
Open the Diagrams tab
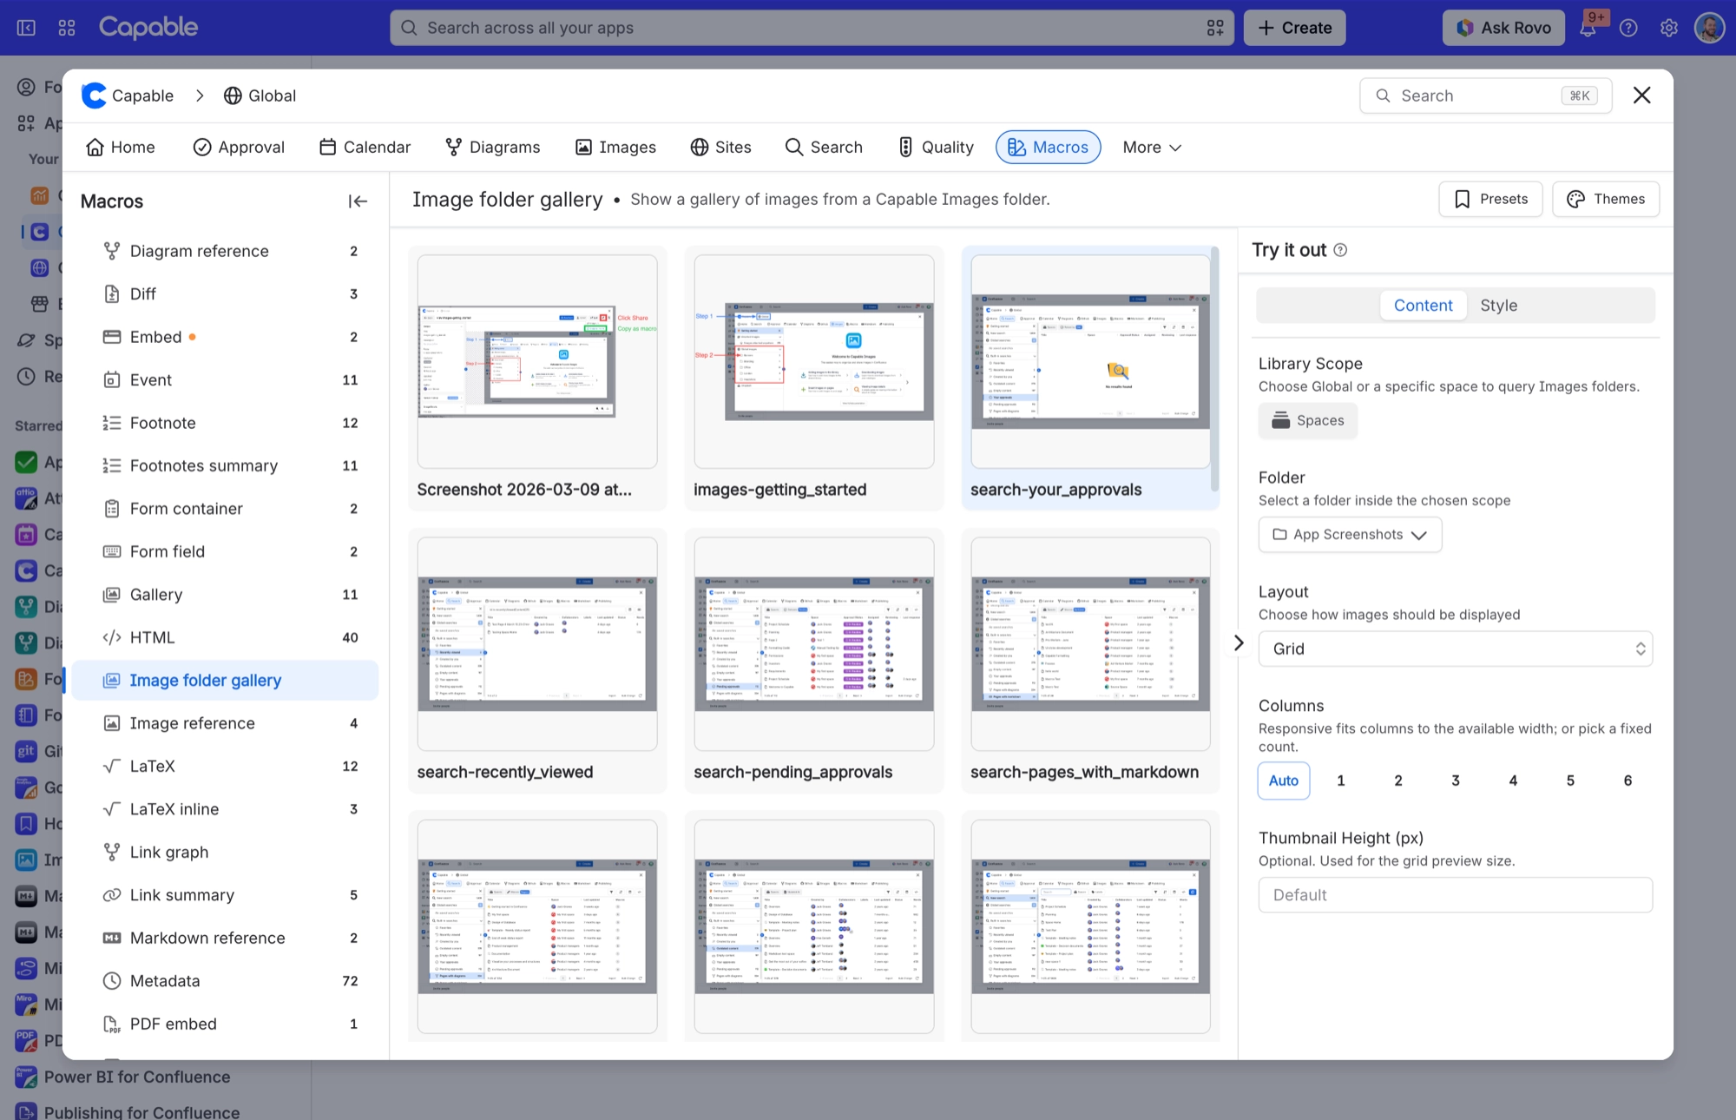click(x=492, y=148)
